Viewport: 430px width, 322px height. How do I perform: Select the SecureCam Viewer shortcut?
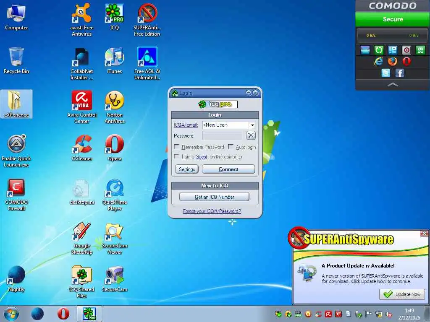(x=114, y=238)
